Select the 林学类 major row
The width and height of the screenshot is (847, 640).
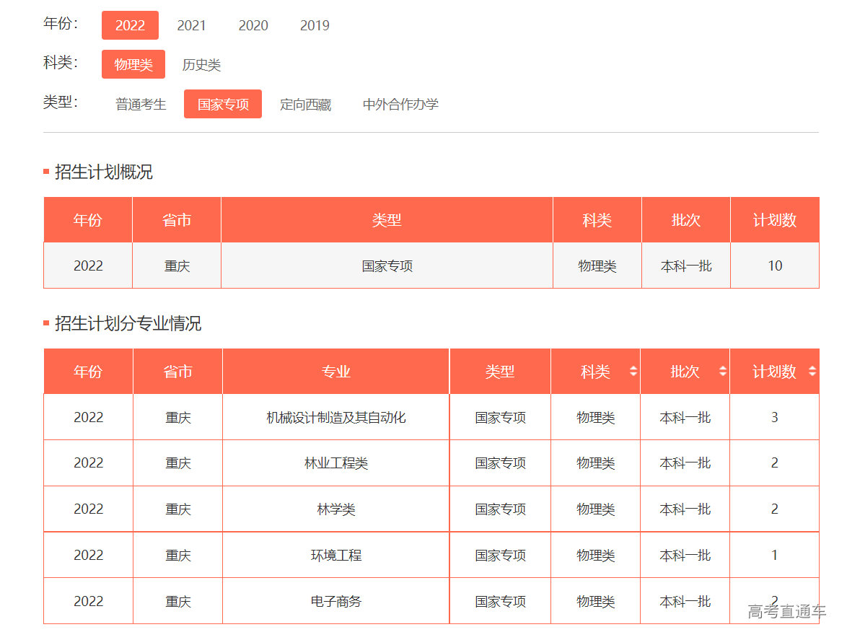pyautogui.click(x=335, y=509)
